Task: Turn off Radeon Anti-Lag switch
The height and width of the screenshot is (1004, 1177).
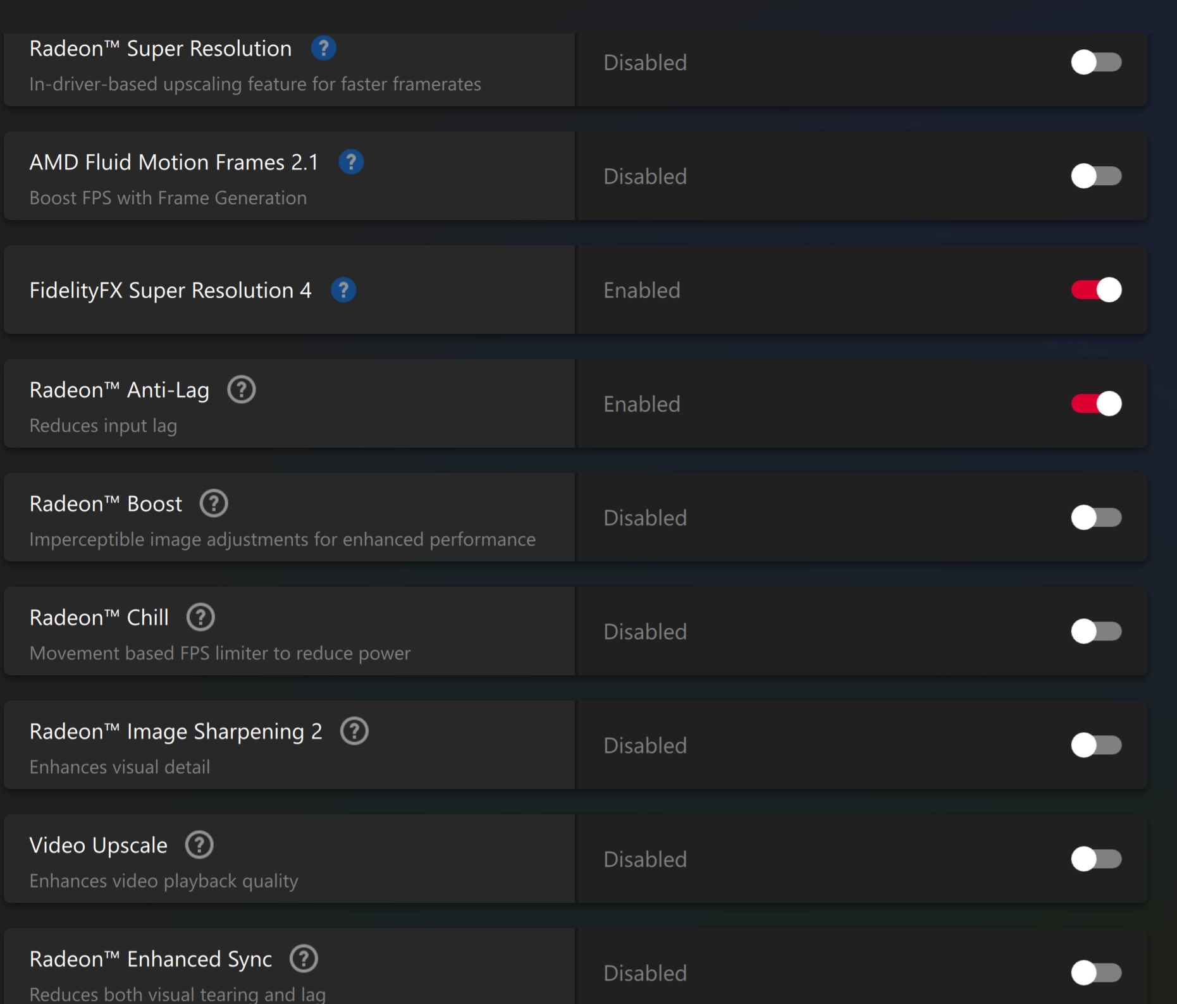Action: point(1096,404)
